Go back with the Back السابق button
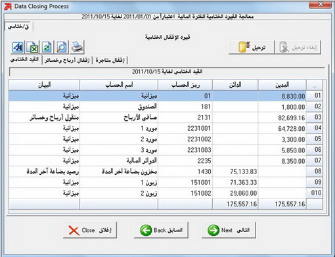Image resolution: width=335 pixels, height=257 pixels. [161, 230]
